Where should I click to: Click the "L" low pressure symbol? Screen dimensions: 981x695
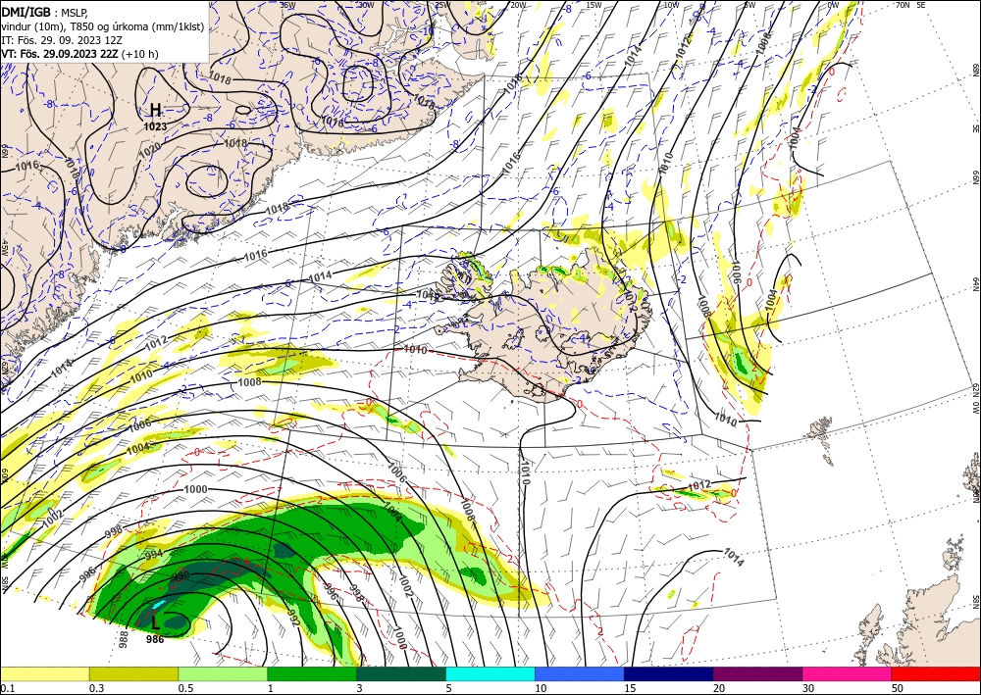click(156, 622)
